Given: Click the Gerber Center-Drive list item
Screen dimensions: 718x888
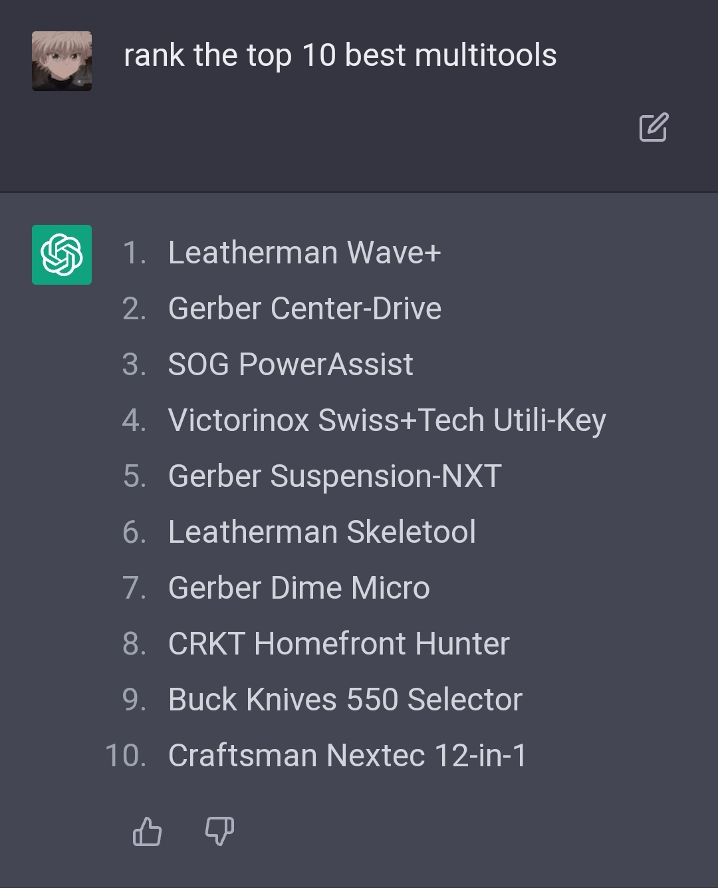Looking at the screenshot, I should (304, 309).
